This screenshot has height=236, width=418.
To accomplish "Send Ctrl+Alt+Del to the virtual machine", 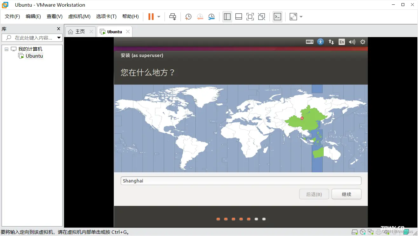I will click(172, 17).
